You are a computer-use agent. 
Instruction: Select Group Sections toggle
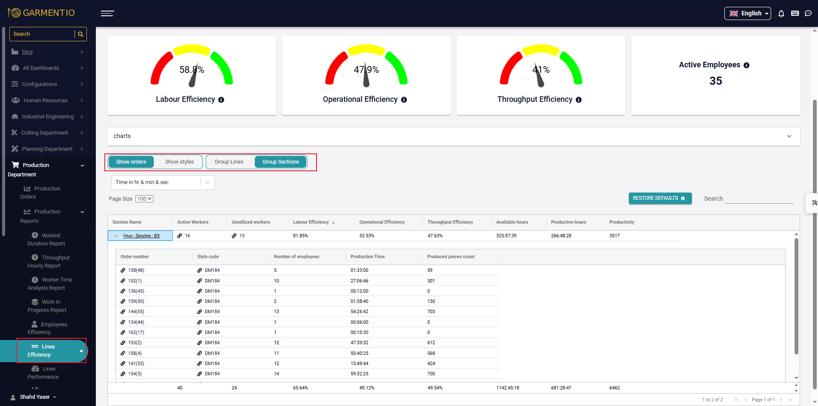[x=280, y=162]
